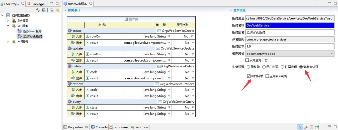
Task: Click the Show Categories icon in Properties toolbar
Action: click(300, 127)
